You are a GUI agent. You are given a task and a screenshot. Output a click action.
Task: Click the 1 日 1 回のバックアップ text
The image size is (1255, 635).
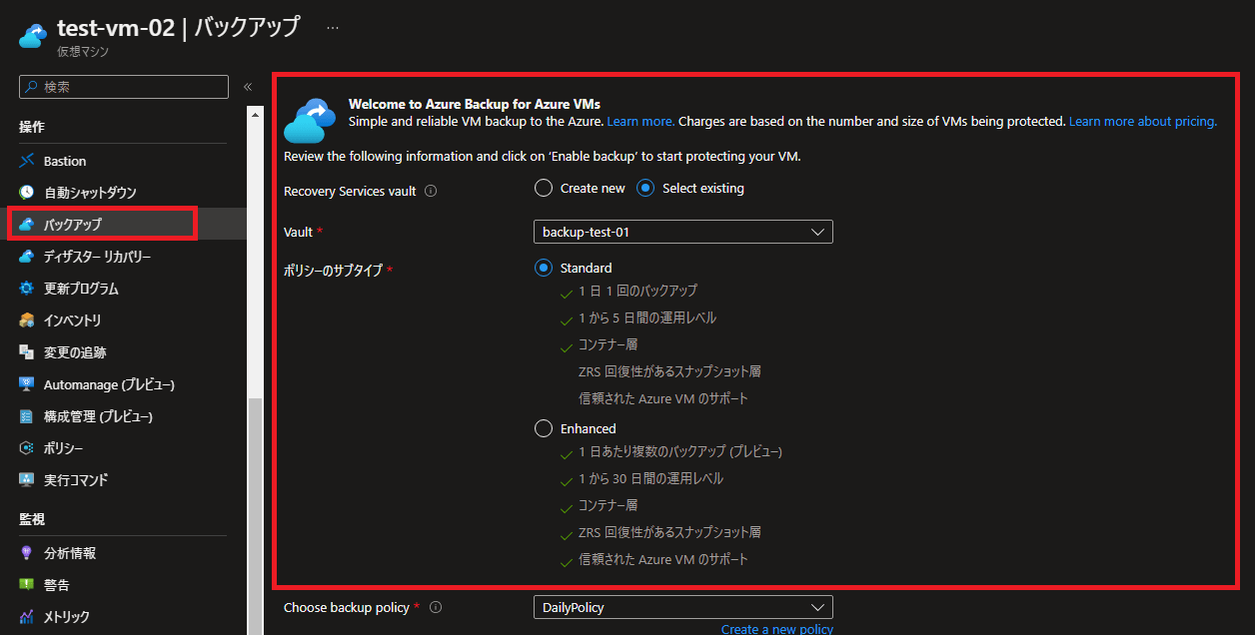tap(638, 291)
